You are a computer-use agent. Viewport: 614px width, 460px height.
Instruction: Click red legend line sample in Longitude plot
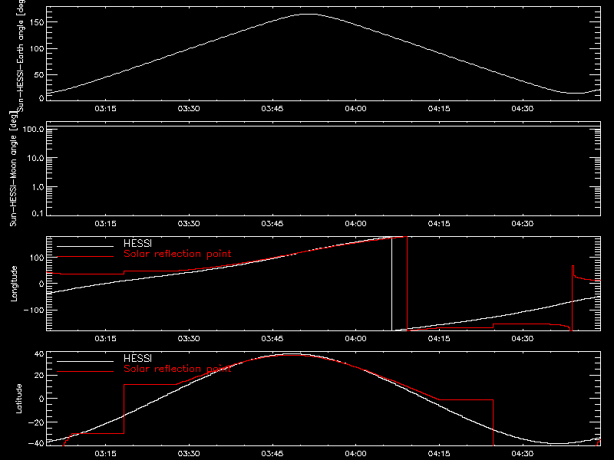pos(85,257)
